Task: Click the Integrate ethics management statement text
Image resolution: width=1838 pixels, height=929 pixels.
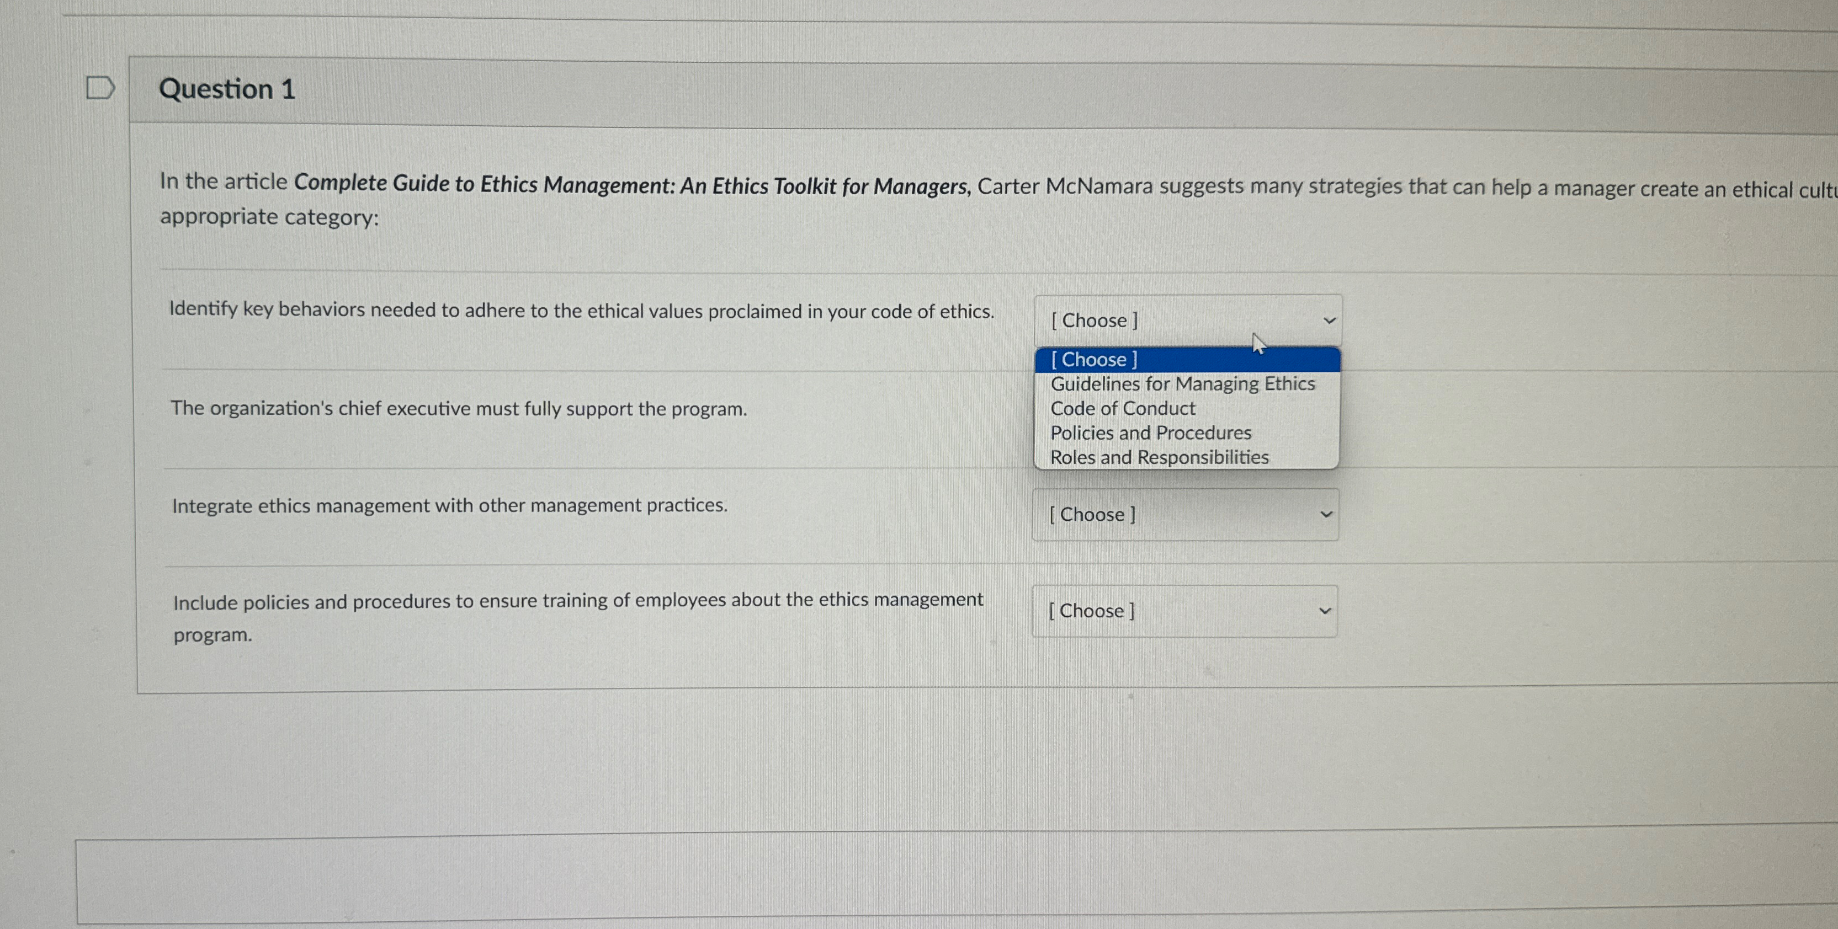Action: [x=449, y=505]
